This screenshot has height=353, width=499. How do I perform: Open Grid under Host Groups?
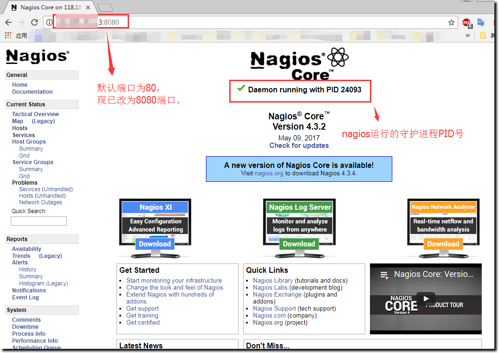(x=24, y=155)
